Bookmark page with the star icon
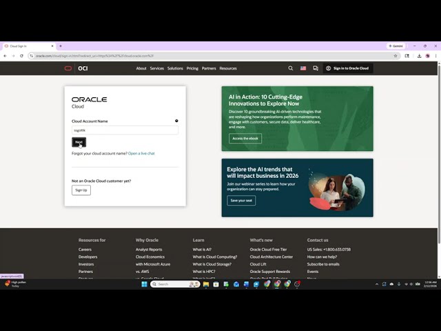This screenshot has height=331, width=441. (x=396, y=56)
